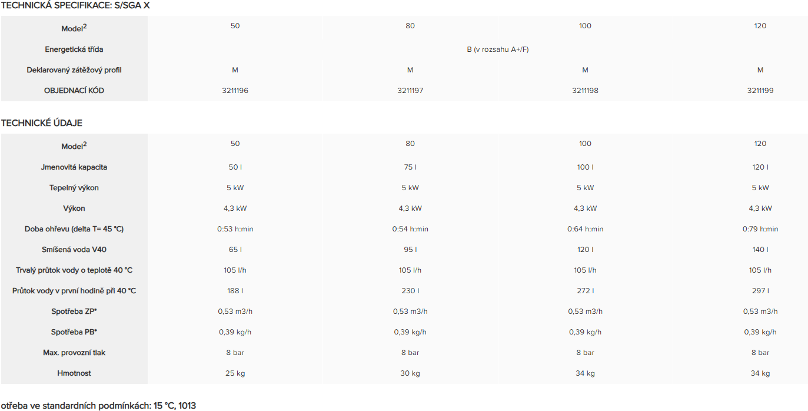Select order code 3211196

235,91
